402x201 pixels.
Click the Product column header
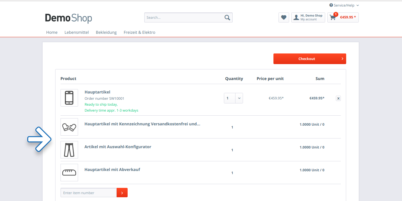pyautogui.click(x=68, y=79)
